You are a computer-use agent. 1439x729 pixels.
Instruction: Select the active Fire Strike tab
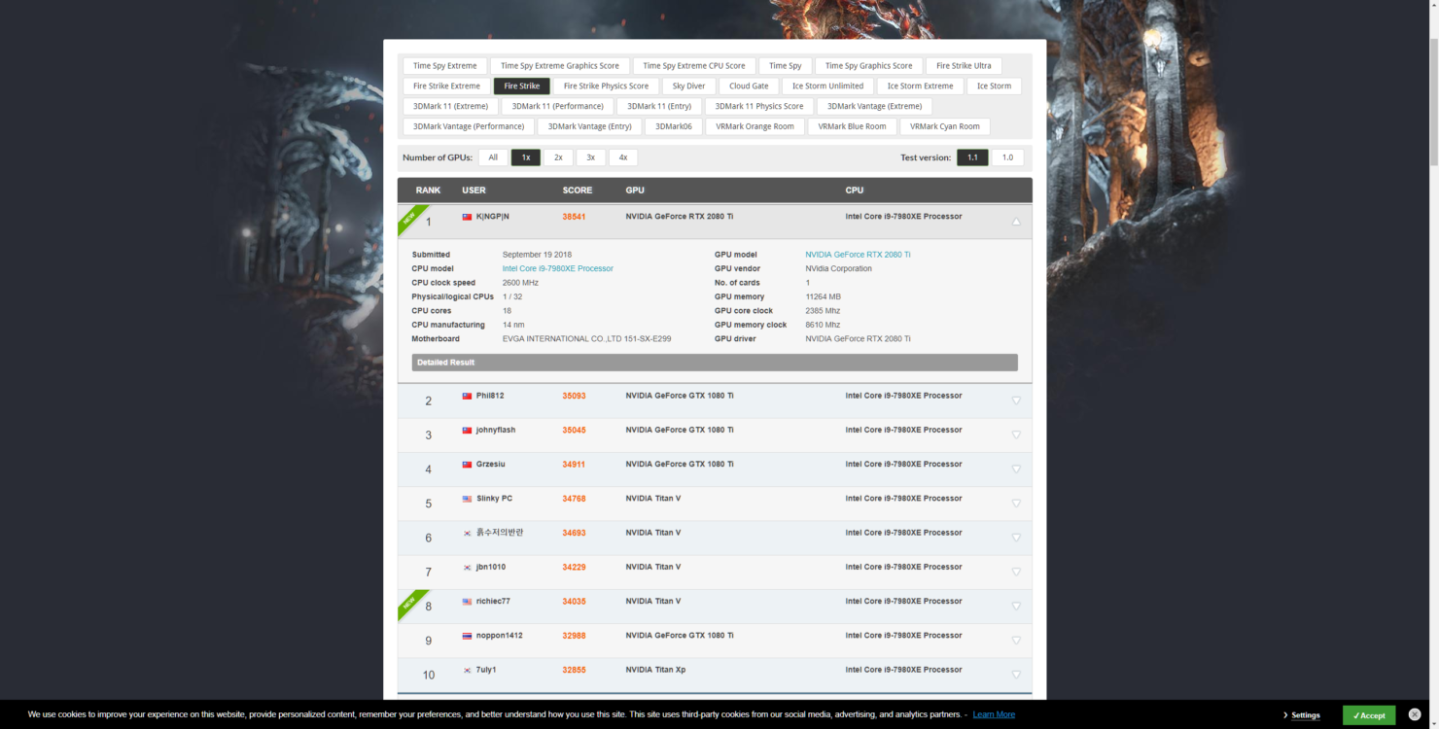(522, 87)
